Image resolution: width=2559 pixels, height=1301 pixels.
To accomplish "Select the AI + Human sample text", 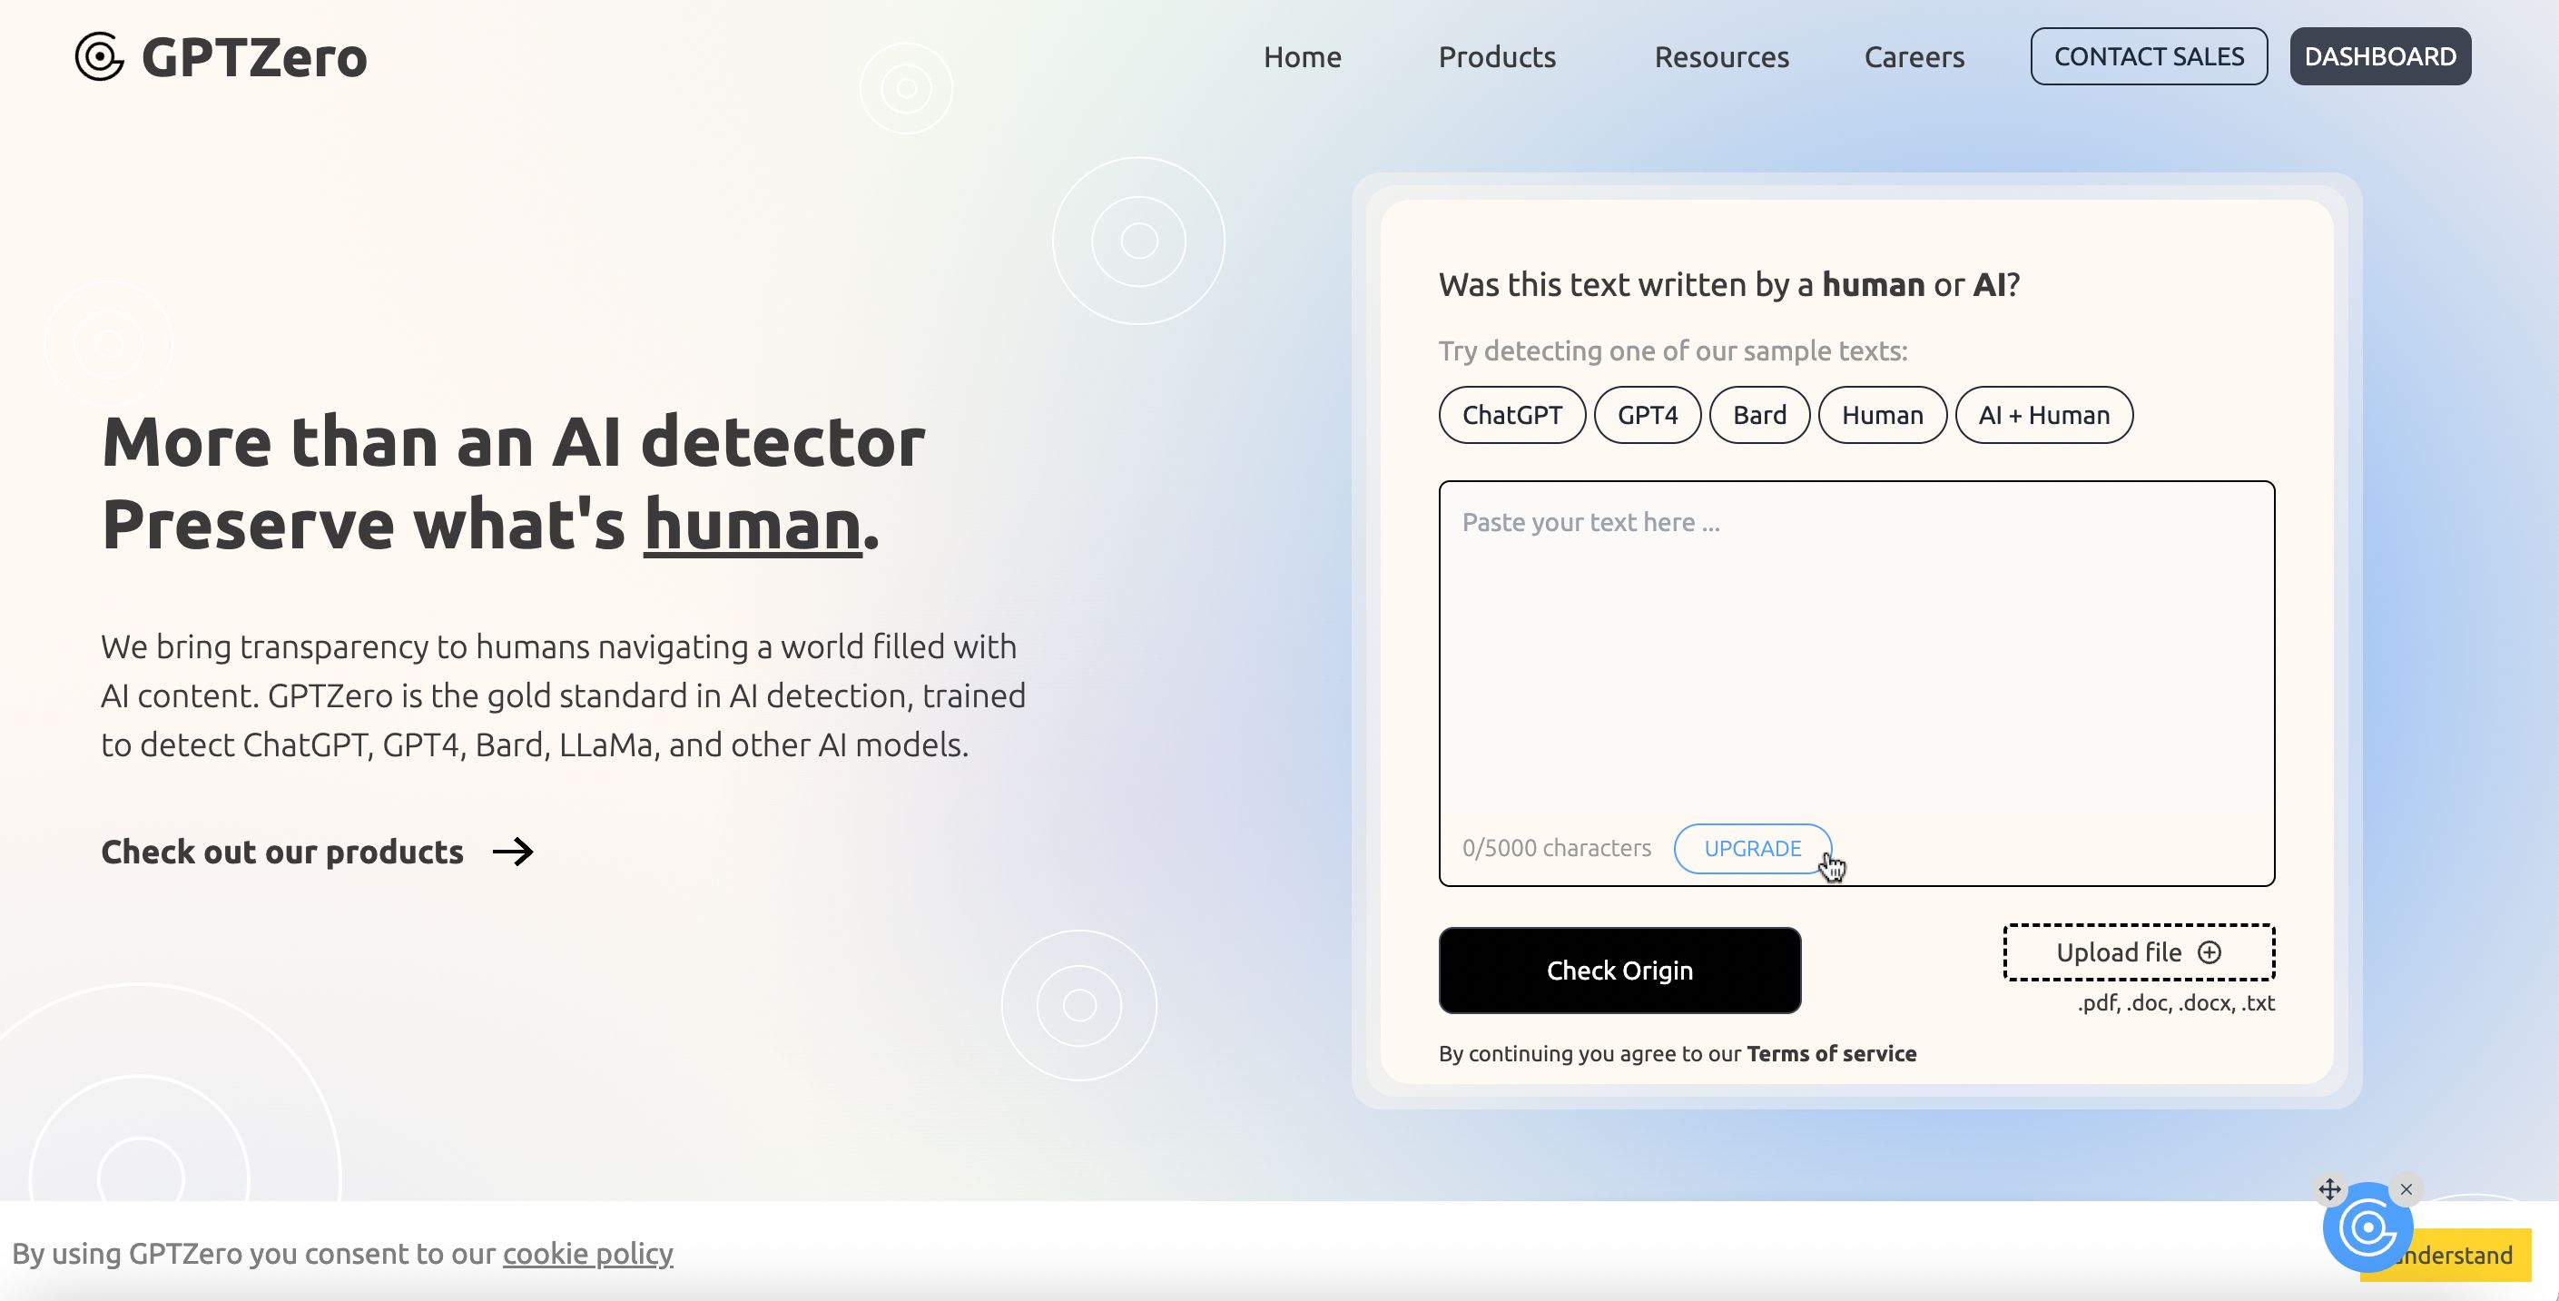I will click(x=2043, y=413).
